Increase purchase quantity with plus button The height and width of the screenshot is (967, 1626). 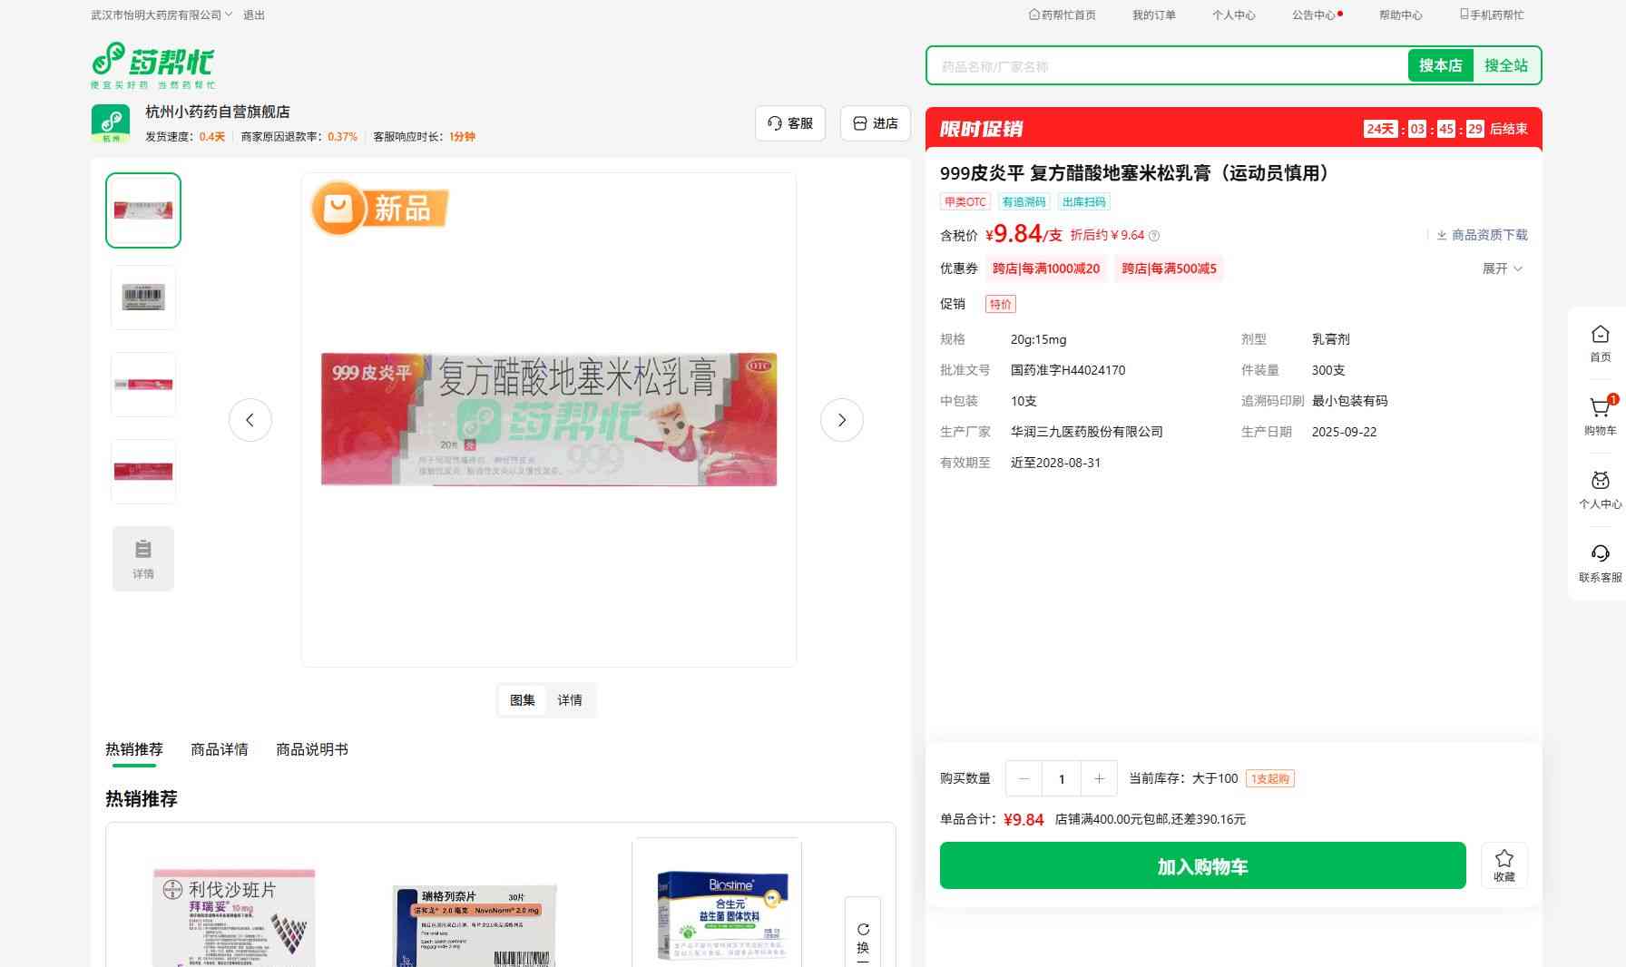[x=1099, y=778]
